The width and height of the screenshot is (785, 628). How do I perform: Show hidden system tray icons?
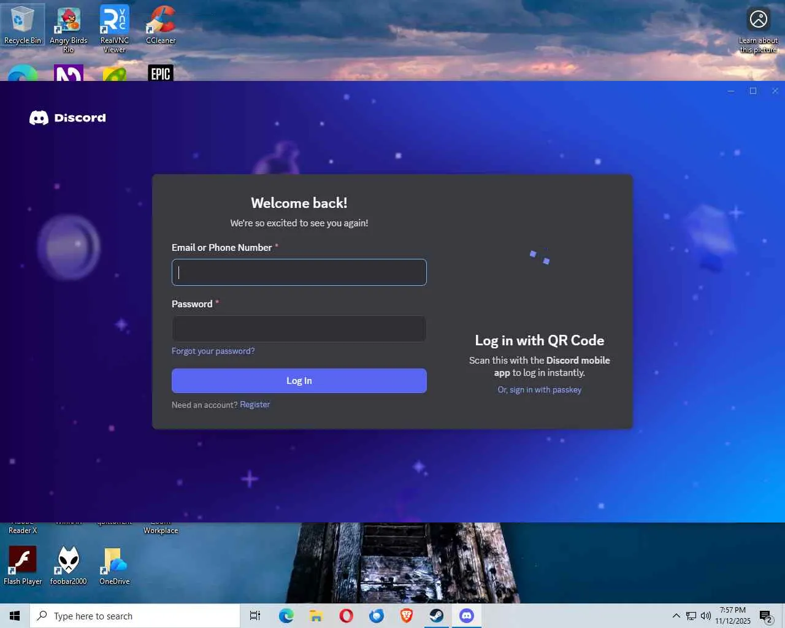pos(676,616)
